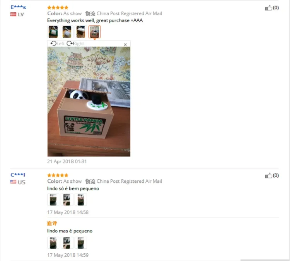
Task: Open second thumbnail under 'lindo só é bem pequeno'
Action: 67,200
